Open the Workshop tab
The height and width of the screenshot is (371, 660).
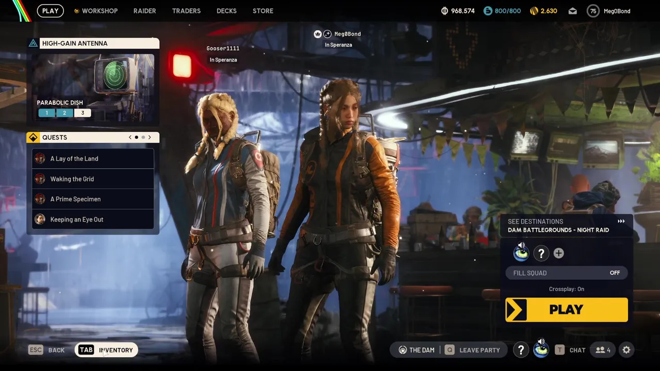pyautogui.click(x=100, y=11)
